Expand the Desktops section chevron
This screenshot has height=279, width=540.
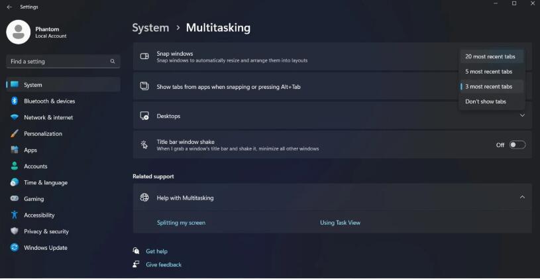[522, 115]
